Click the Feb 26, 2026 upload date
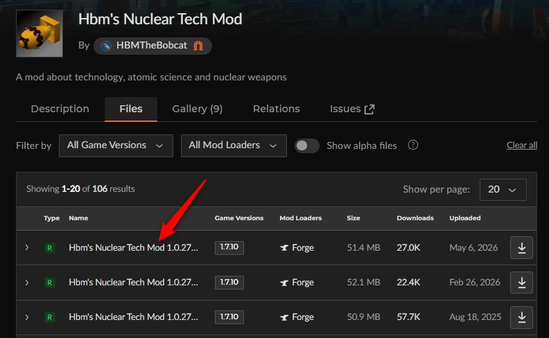This screenshot has height=338, width=549. coord(475,283)
